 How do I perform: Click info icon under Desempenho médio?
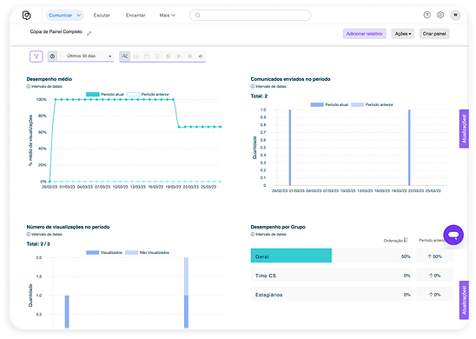29,86
